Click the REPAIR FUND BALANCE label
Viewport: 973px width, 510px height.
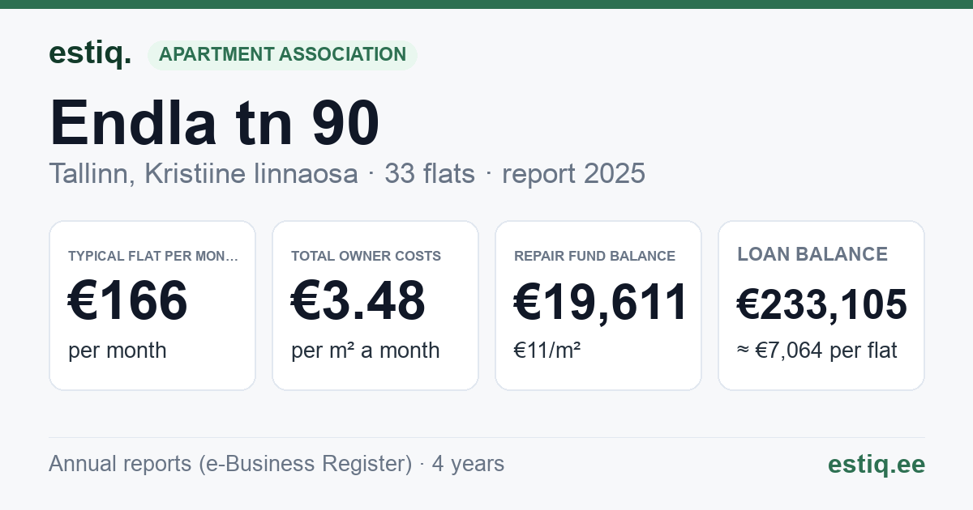tap(595, 256)
